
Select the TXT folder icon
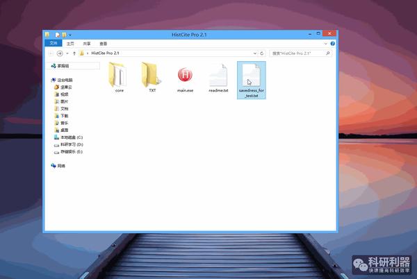(151, 75)
